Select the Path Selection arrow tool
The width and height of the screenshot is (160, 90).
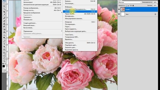4,47
